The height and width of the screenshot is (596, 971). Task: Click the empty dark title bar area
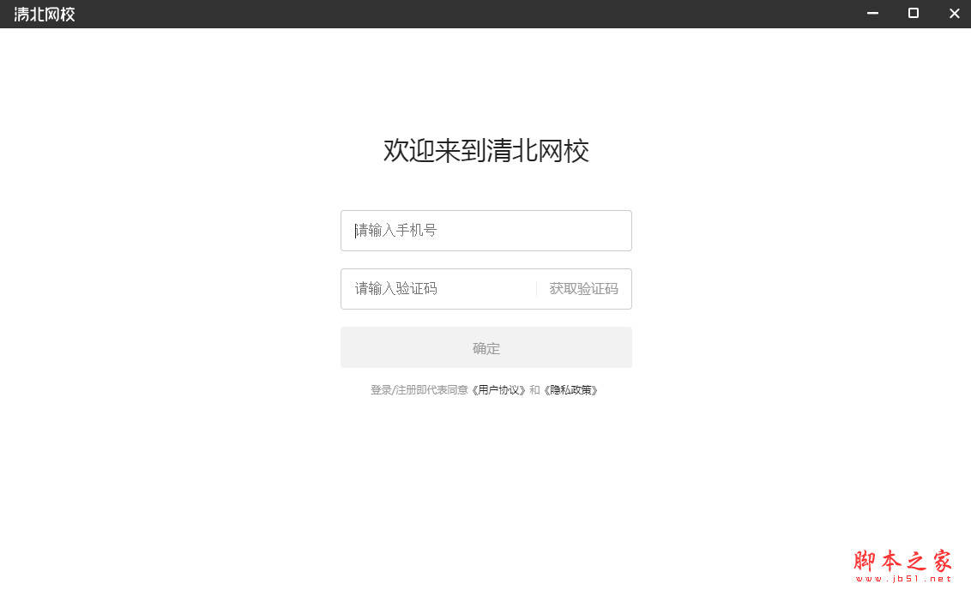464,14
